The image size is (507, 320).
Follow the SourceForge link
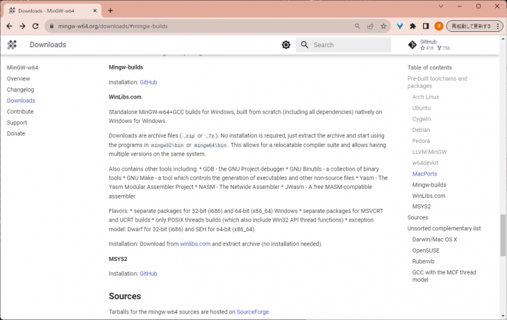pos(252,312)
